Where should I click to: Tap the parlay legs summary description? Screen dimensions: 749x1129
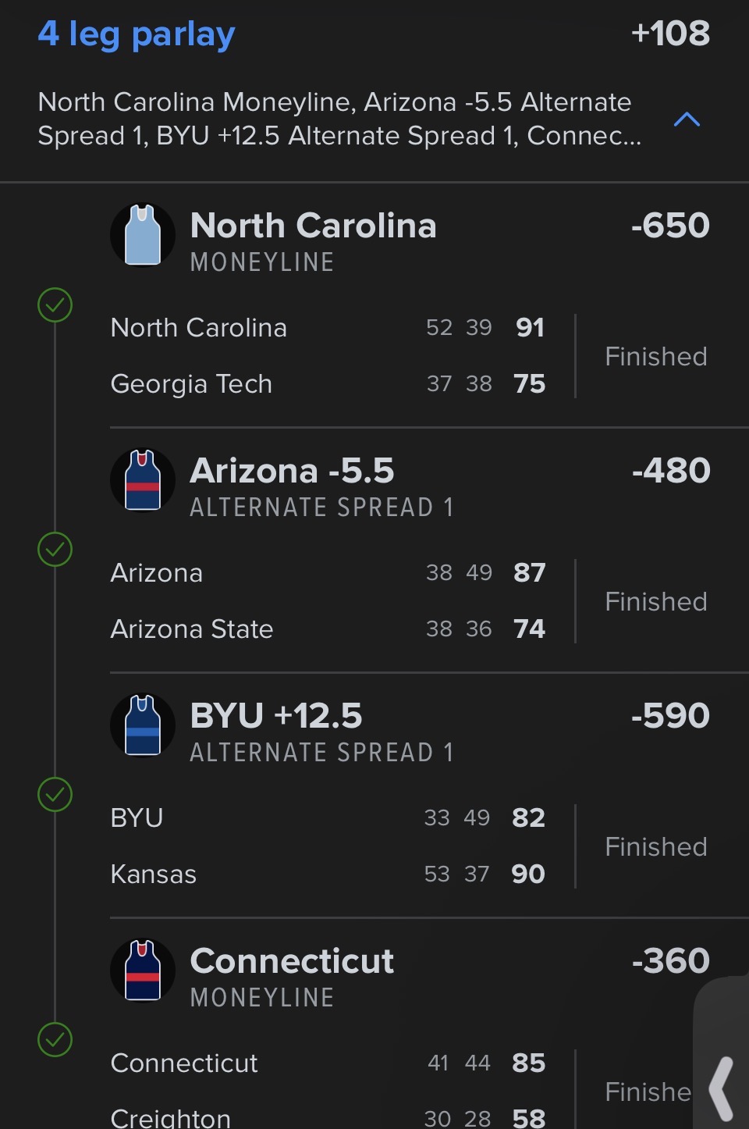(x=339, y=119)
